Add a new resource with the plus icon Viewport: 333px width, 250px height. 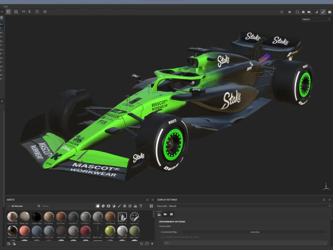(x=152, y=244)
